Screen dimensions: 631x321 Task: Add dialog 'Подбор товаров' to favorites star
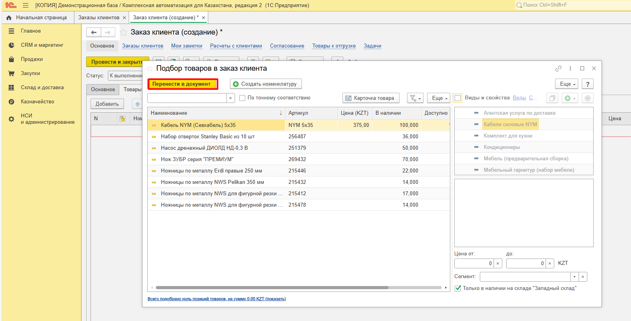tap(150, 69)
